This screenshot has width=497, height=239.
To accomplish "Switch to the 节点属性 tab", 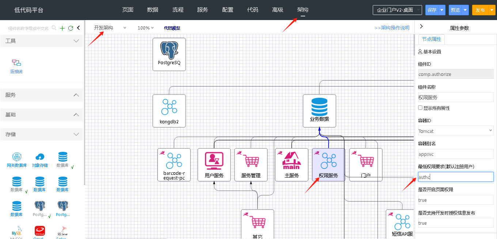I will [431, 39].
